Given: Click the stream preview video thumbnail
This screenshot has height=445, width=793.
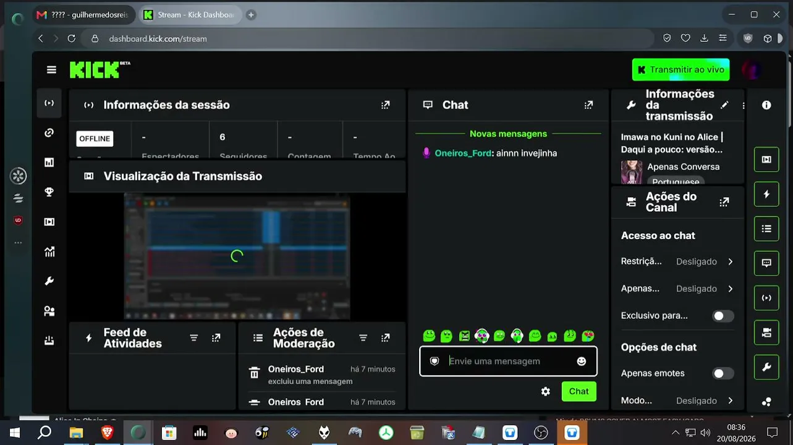Looking at the screenshot, I should point(237,256).
